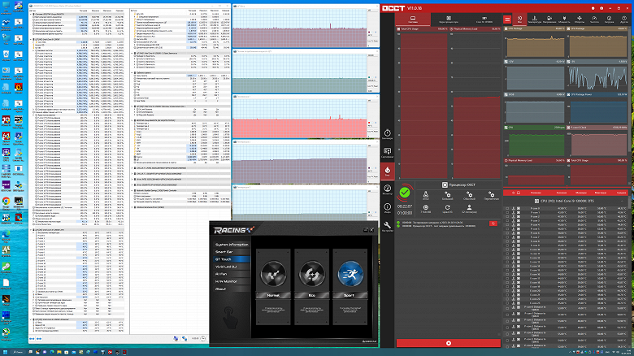Open A.I Fan in Racing GT menu
The width and height of the screenshot is (634, 356).
coord(232,274)
